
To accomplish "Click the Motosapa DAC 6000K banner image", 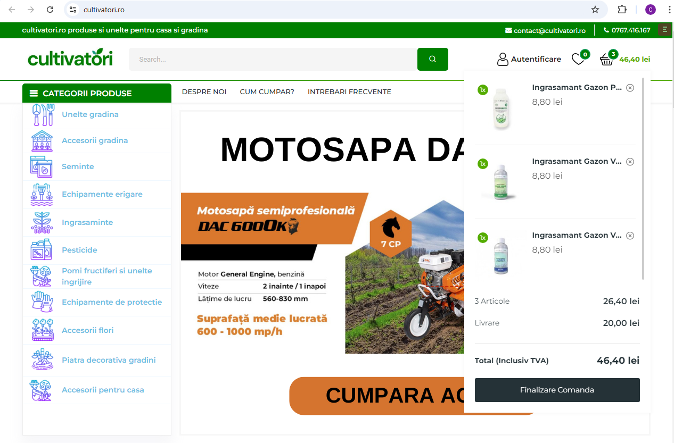I will click(323, 273).
